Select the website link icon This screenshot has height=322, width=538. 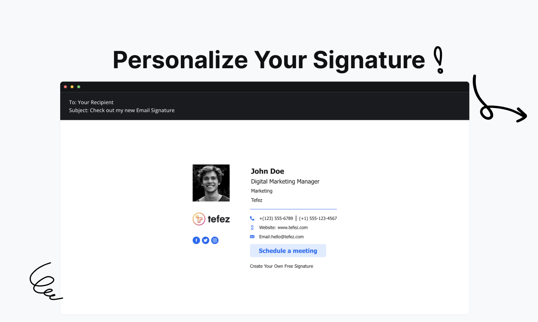[x=252, y=228]
